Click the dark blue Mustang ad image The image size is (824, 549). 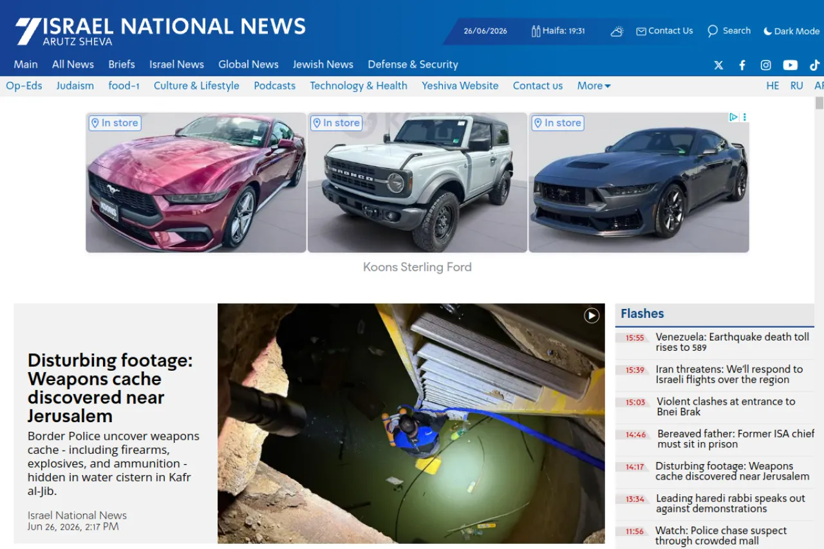(x=639, y=183)
